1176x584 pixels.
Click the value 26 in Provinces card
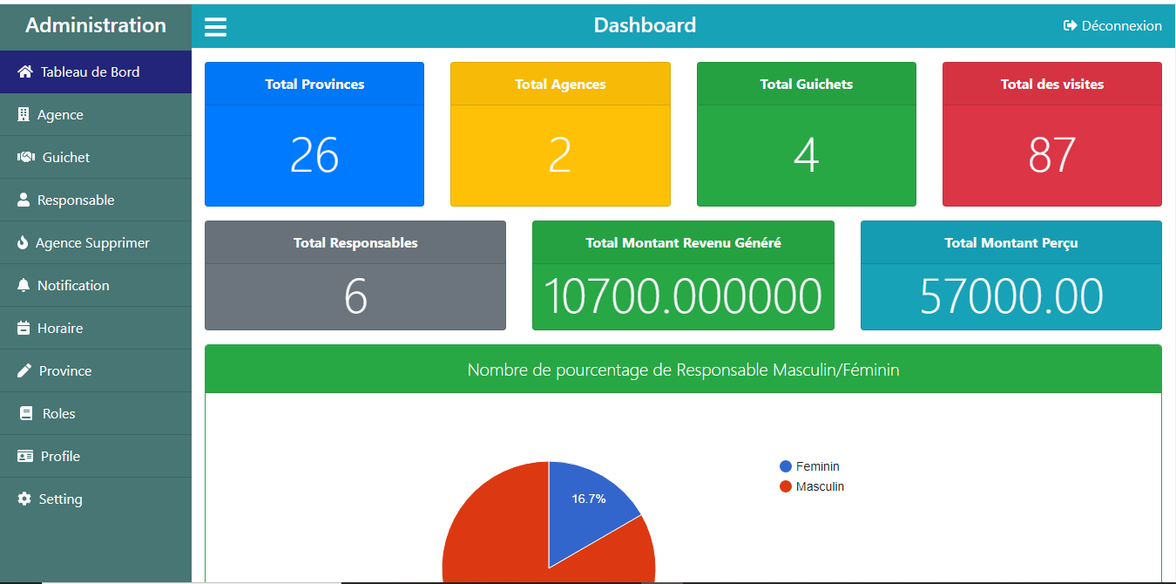click(x=314, y=155)
